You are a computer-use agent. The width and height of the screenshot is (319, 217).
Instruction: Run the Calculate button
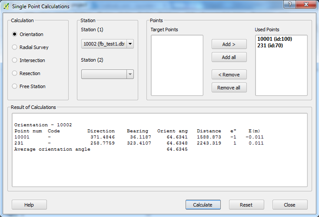pos(203,205)
